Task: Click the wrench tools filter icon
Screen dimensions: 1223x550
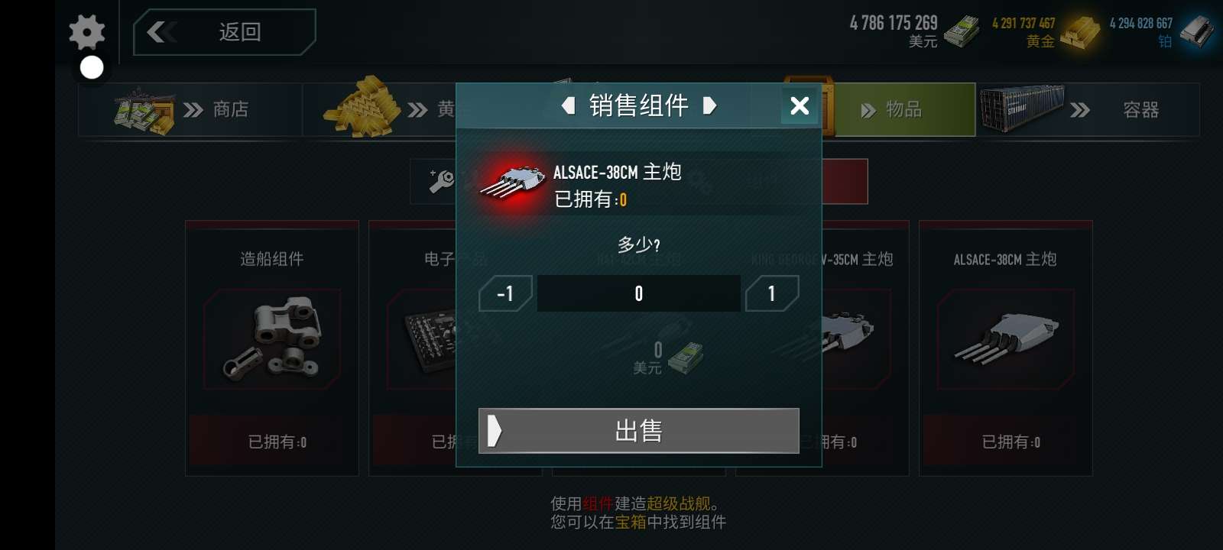Action: (x=441, y=181)
